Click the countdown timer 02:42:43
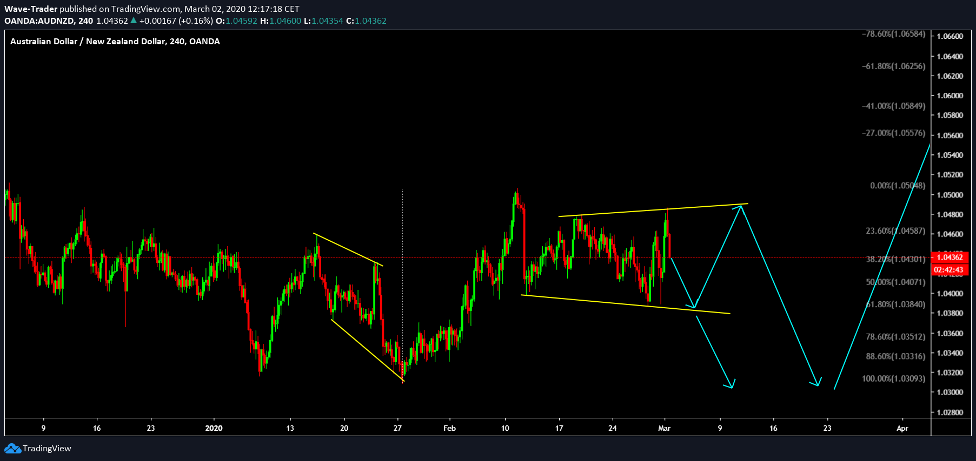Image resolution: width=976 pixels, height=461 pixels. pos(950,269)
